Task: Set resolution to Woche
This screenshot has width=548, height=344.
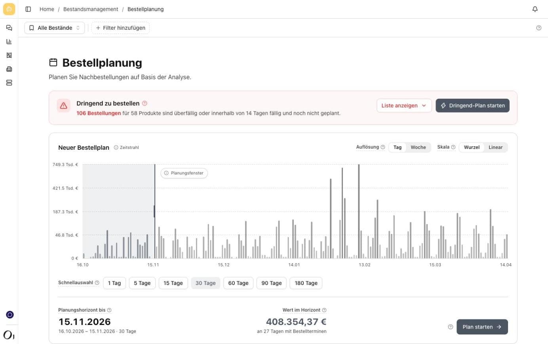Action: [418, 147]
